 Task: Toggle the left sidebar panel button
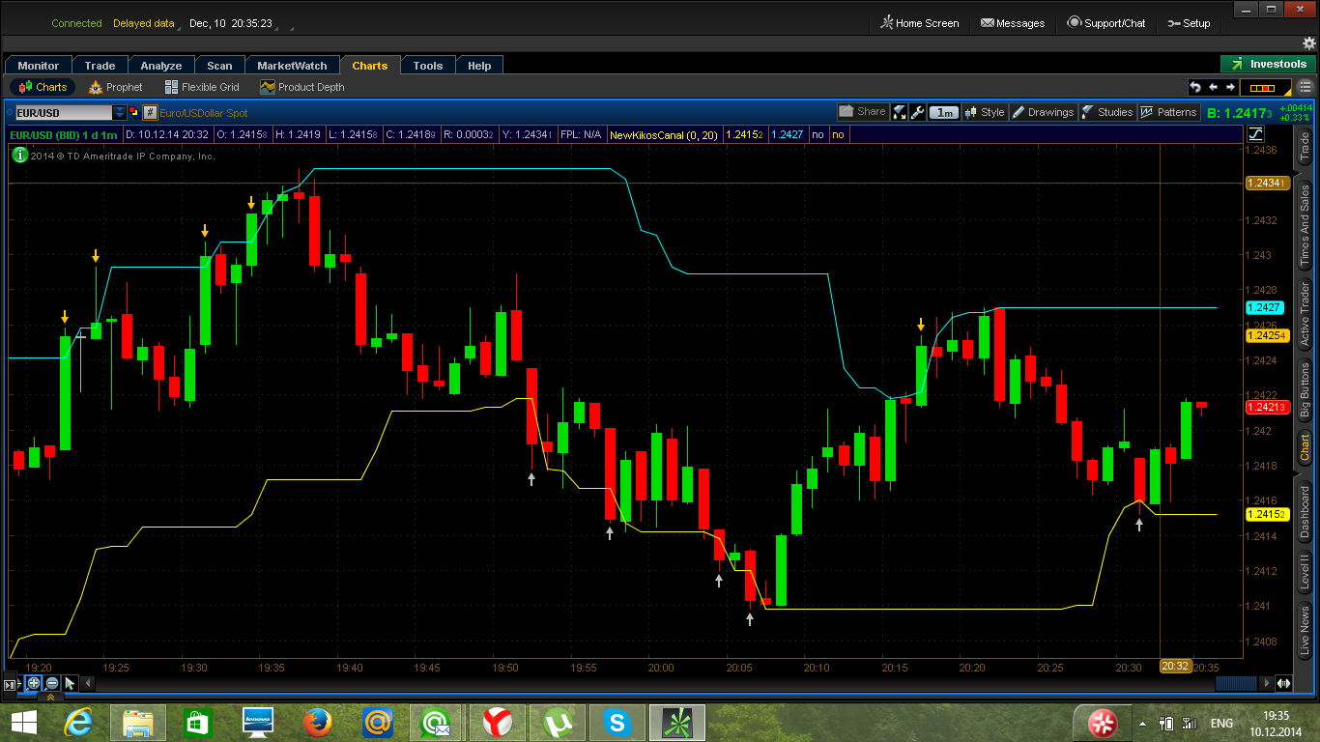pyautogui.click(x=11, y=684)
